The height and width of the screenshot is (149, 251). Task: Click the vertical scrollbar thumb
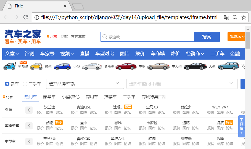click(248, 40)
